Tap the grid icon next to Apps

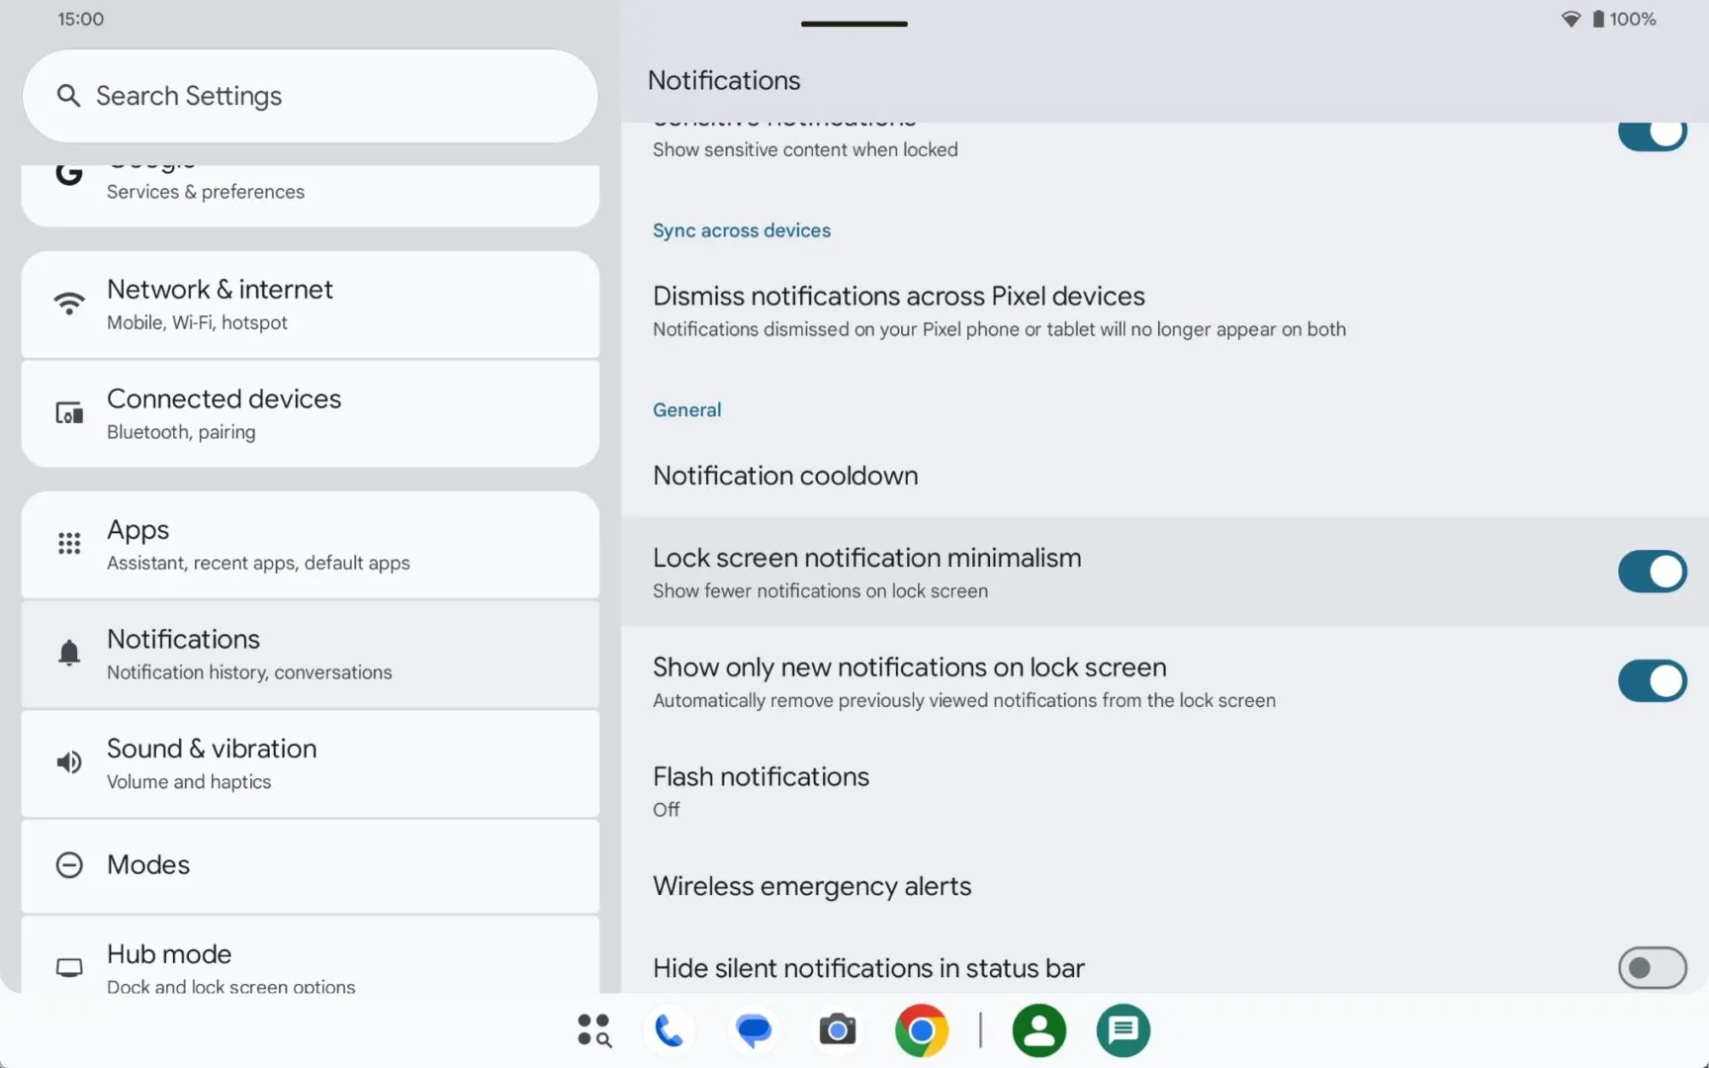click(x=69, y=544)
